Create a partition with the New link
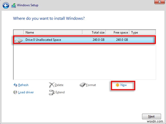 pos(124,85)
